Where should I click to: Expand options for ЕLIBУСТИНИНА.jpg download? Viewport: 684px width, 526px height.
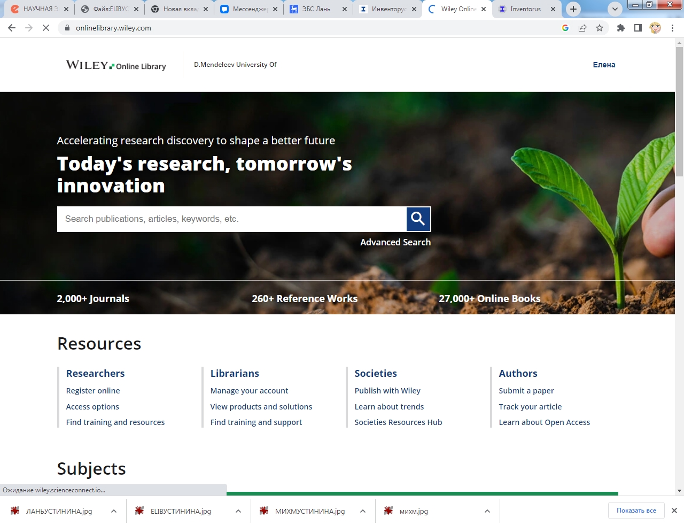(238, 512)
